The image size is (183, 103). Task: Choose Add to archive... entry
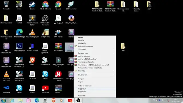coord(84,56)
